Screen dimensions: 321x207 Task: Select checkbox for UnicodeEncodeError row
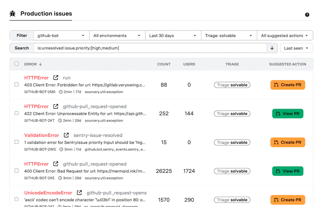coord(17,199)
